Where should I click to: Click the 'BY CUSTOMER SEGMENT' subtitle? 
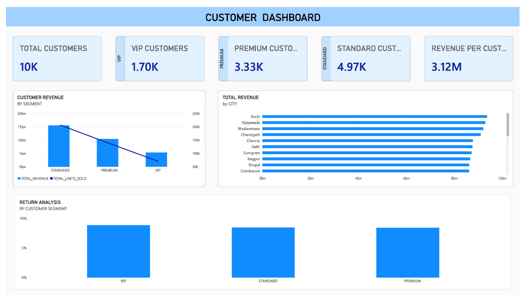click(x=43, y=208)
